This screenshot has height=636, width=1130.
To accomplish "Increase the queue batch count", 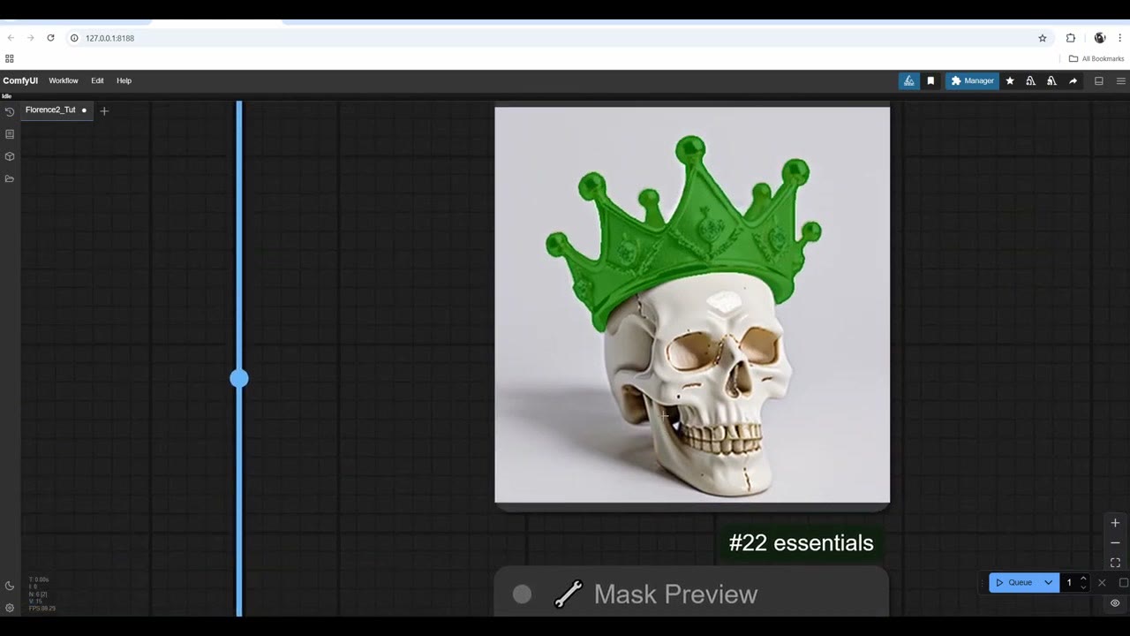I will [x=1083, y=579].
